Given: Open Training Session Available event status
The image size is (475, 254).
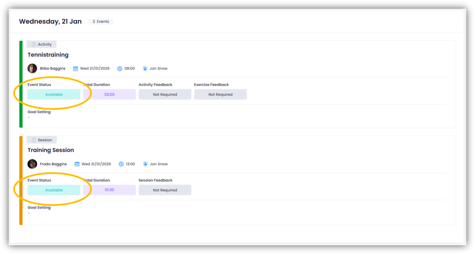Looking at the screenshot, I should click(54, 190).
